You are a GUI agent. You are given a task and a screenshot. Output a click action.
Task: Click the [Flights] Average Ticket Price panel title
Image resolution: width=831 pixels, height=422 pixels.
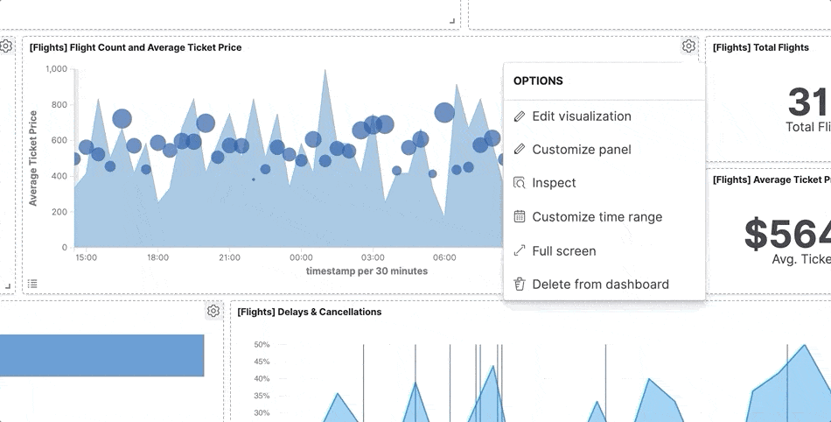pos(772,179)
